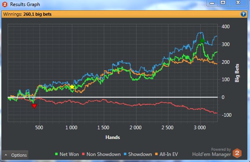Click the blue Showdown color square

125,154
